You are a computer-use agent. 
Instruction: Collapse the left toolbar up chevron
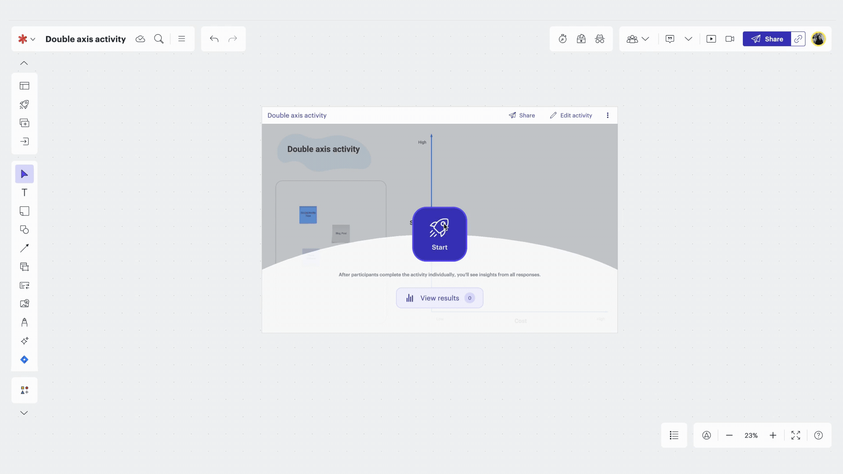24,63
